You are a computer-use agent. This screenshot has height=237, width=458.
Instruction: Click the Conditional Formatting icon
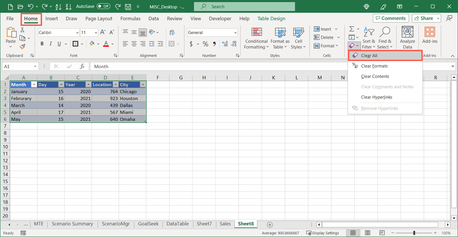pos(256,33)
